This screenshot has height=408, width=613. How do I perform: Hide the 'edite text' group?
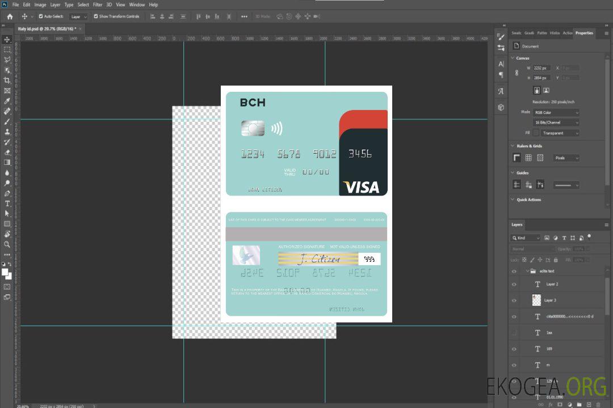[514, 271]
